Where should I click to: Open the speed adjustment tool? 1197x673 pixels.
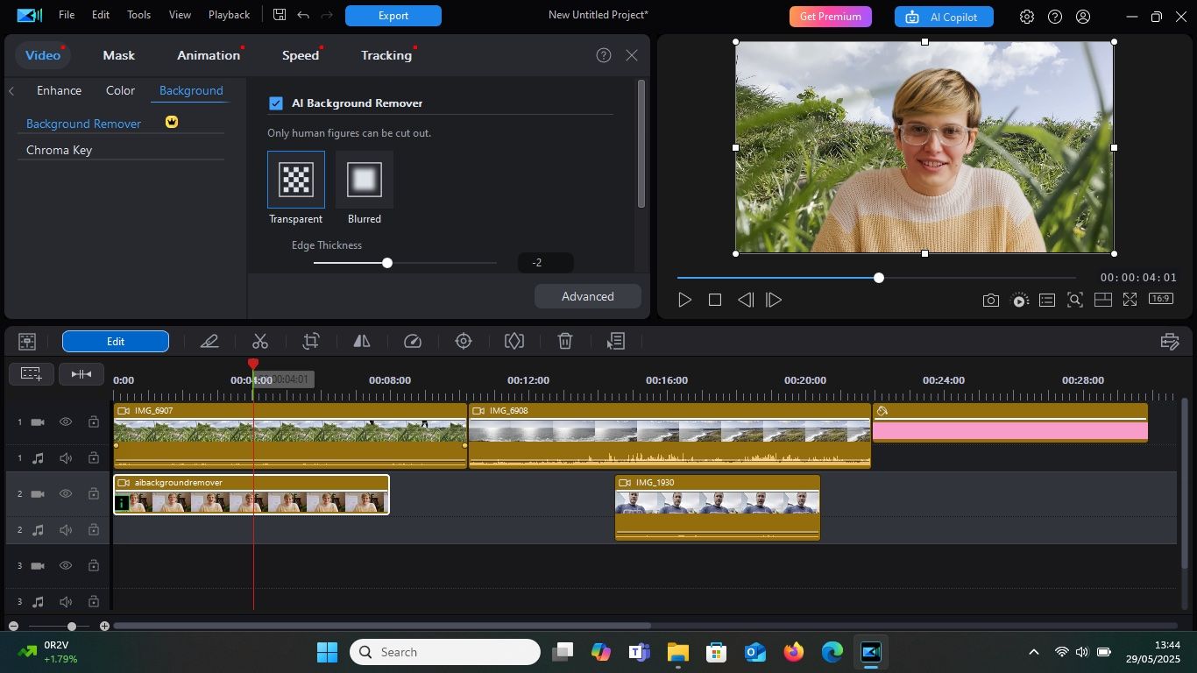(412, 341)
